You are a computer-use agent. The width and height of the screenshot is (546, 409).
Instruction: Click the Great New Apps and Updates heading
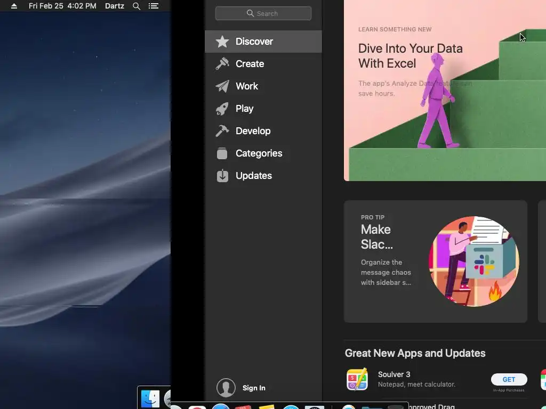point(415,353)
